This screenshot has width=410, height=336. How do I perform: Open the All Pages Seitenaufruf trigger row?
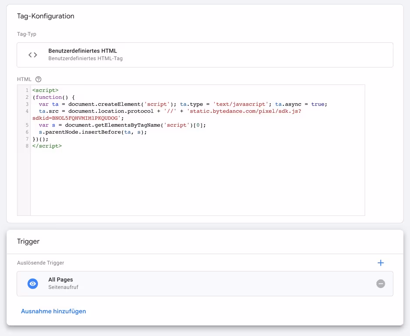[205, 284]
